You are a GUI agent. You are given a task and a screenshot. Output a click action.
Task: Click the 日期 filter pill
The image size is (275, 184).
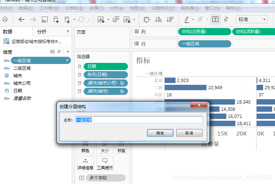(106, 66)
